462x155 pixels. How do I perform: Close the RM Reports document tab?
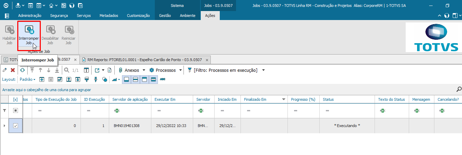[x=207, y=60]
